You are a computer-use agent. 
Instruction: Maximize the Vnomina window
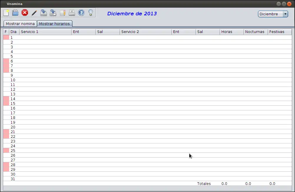(x=284, y=4)
